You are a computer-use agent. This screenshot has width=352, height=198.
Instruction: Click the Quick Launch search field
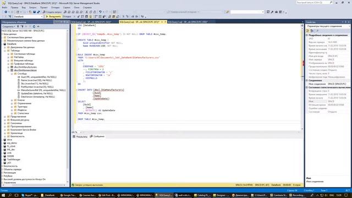[x=314, y=2]
